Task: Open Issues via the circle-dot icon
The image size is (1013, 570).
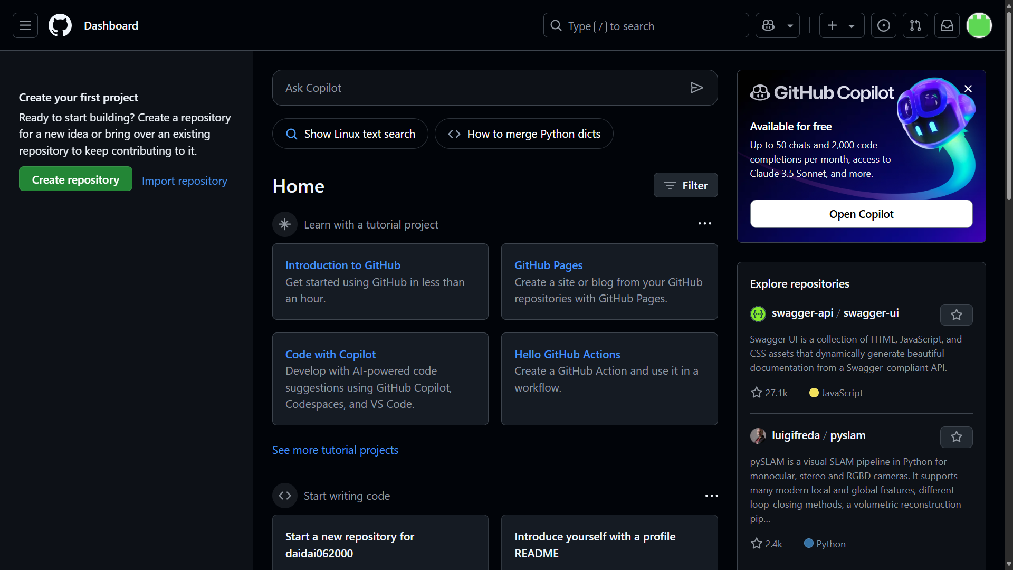Action: point(884,25)
